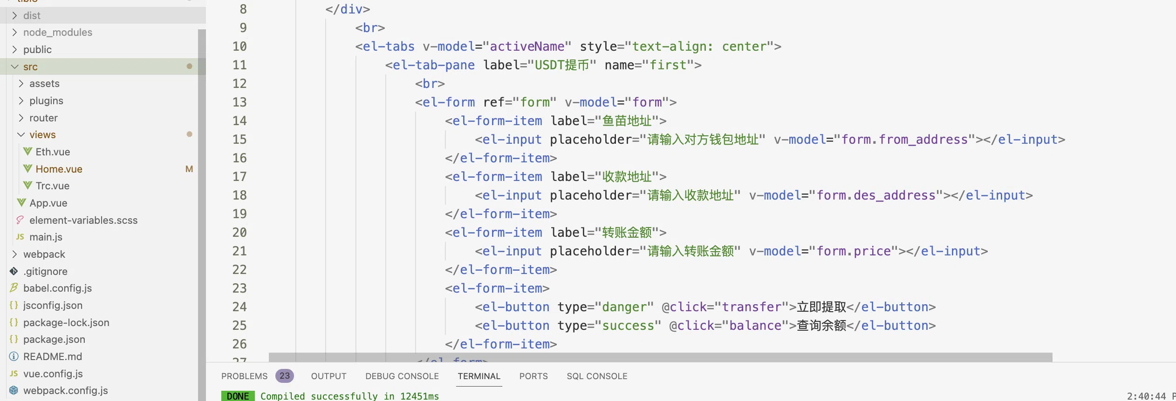Viewport: 1176px width, 401px height.
Task: Collapse the views folder
Action: pyautogui.click(x=21, y=134)
